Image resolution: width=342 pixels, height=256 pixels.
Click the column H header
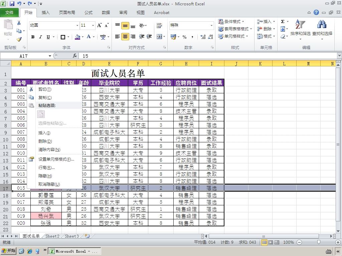click(x=186, y=64)
